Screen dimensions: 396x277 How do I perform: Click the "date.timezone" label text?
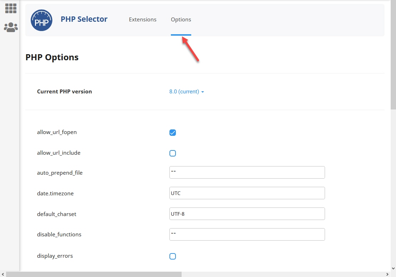click(55, 194)
